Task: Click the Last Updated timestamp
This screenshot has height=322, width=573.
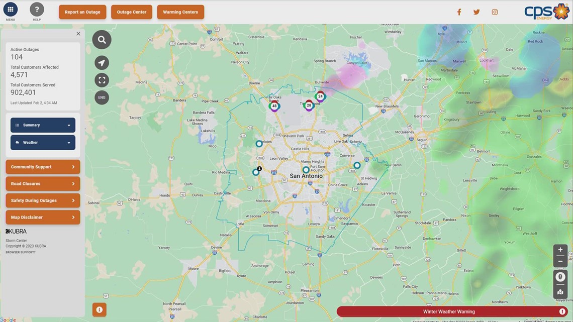Action: coord(34,103)
